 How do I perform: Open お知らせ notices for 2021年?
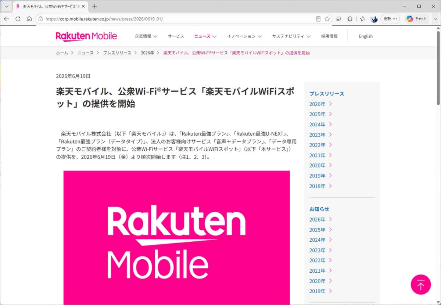[x=320, y=271]
